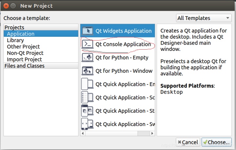This screenshot has width=236, height=150.
Task: Click the grey window button beside close
Action: [13, 6]
